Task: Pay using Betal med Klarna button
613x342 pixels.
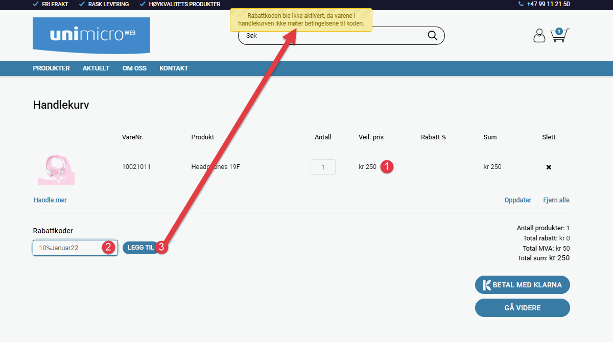Action: (x=522, y=285)
